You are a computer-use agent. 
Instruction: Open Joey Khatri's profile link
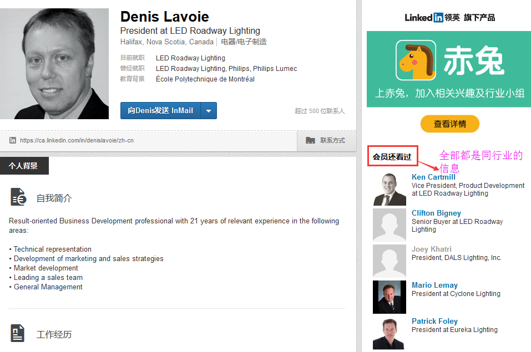click(x=432, y=249)
